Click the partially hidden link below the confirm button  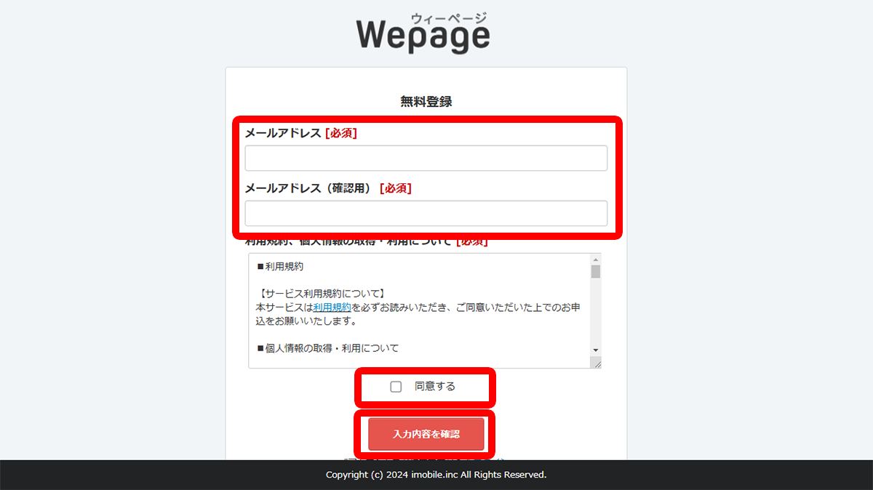pyautogui.click(x=425, y=459)
